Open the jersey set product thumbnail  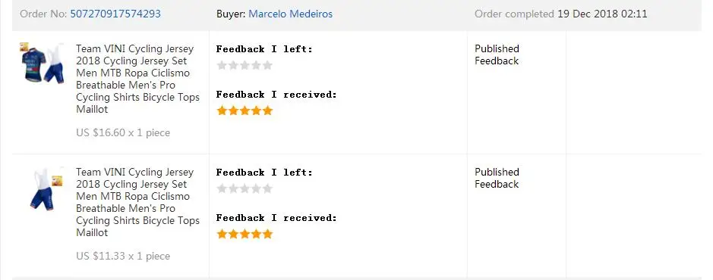[42, 63]
